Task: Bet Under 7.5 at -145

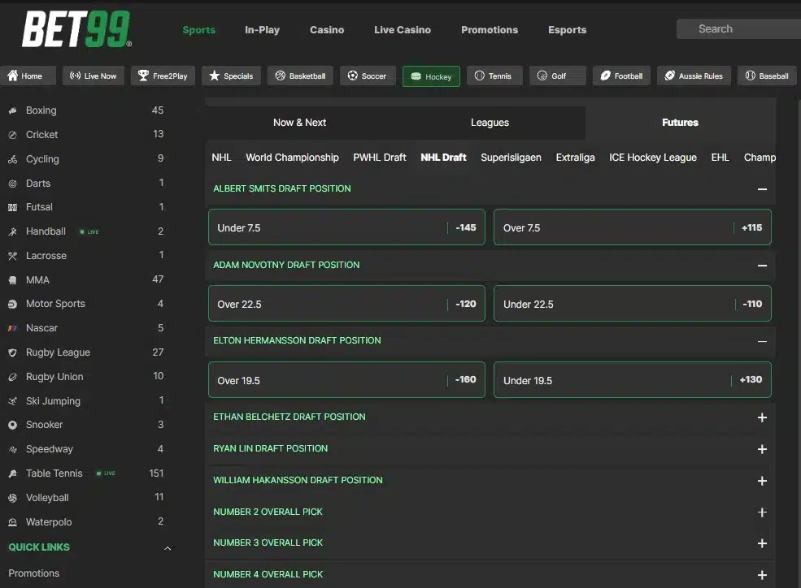Action: coord(346,227)
